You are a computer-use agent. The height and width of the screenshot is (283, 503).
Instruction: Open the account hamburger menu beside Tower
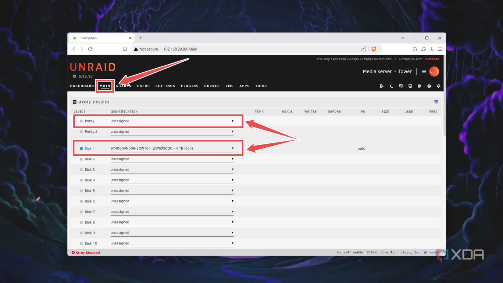tap(424, 72)
